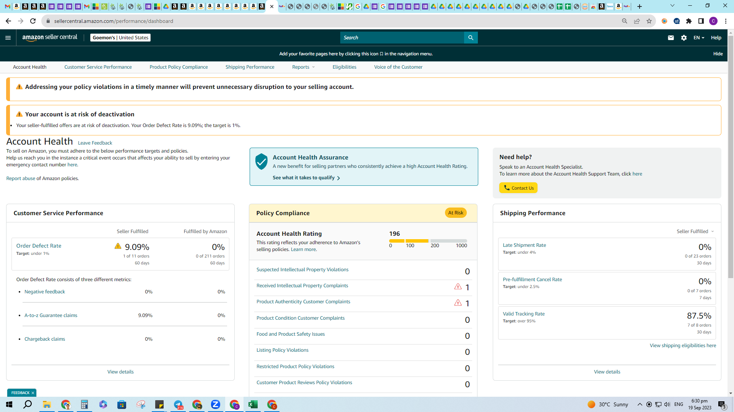Open A-to-z Guarantee claims link
The image size is (734, 412).
click(x=51, y=315)
